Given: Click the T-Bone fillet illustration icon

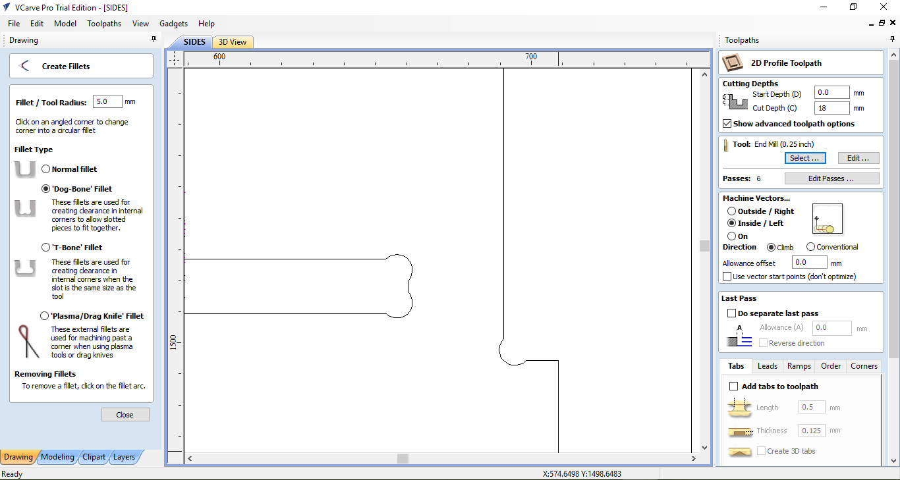Looking at the screenshot, I should (x=25, y=269).
